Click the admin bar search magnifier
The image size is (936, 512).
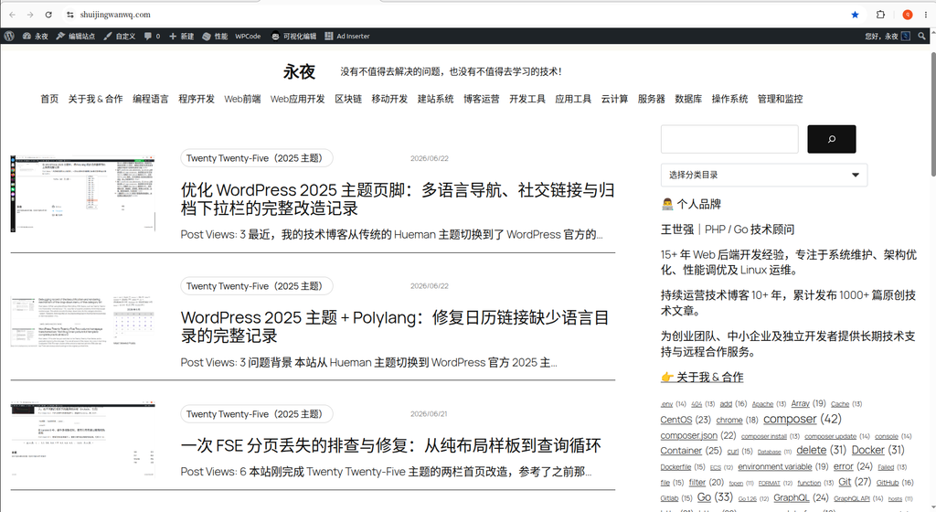pyautogui.click(x=922, y=36)
